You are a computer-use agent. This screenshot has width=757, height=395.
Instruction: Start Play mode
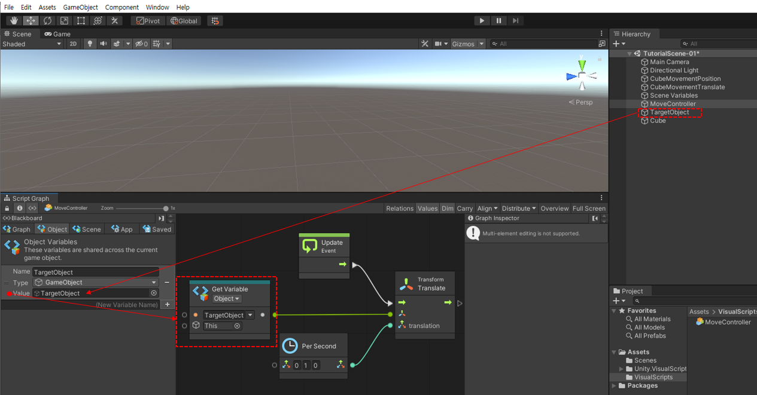coord(482,21)
